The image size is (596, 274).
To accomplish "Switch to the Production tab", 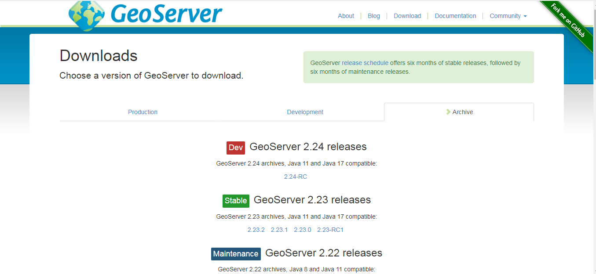I will (x=143, y=112).
